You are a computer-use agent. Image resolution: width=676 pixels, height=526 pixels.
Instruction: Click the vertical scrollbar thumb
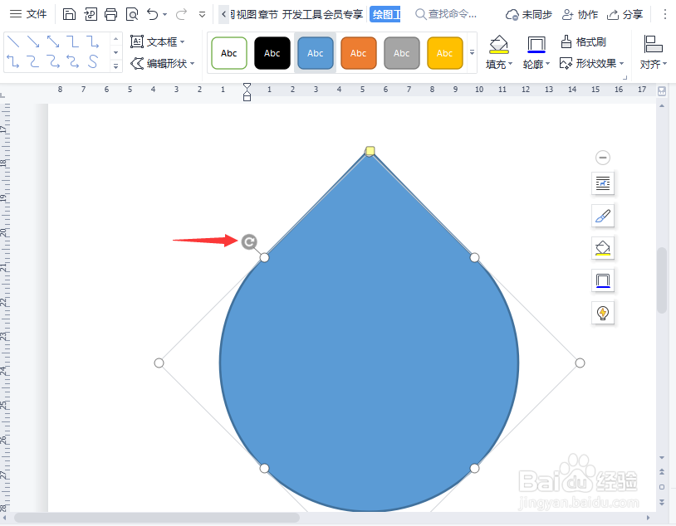tap(662, 280)
